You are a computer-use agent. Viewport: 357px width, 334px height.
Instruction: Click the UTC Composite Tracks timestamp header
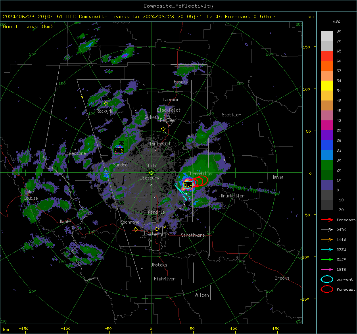[139, 17]
